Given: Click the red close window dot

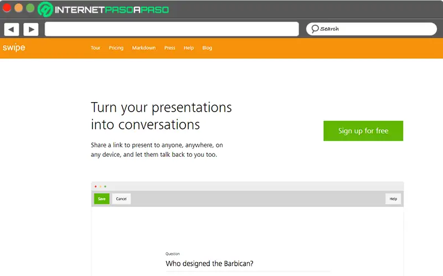Looking at the screenshot, I should pyautogui.click(x=7, y=8).
